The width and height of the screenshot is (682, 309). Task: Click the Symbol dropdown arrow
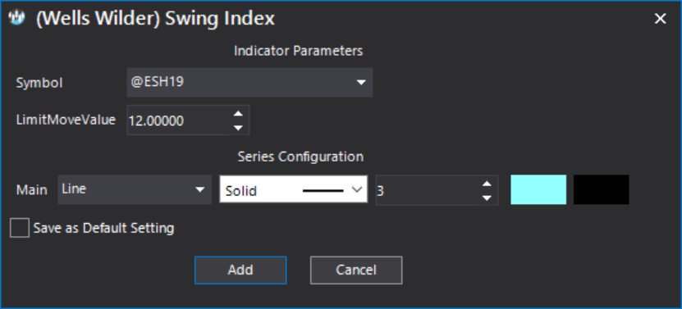[360, 82]
